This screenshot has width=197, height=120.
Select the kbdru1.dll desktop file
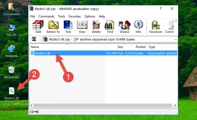coord(12,93)
